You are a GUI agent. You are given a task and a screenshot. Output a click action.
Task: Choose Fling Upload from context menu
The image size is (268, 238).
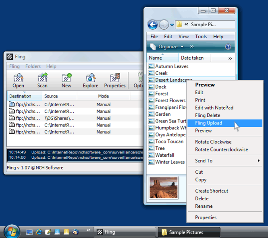point(225,123)
